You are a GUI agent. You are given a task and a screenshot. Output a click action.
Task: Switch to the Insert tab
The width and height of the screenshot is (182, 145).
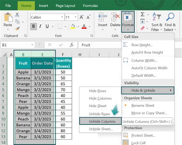tap(43, 6)
